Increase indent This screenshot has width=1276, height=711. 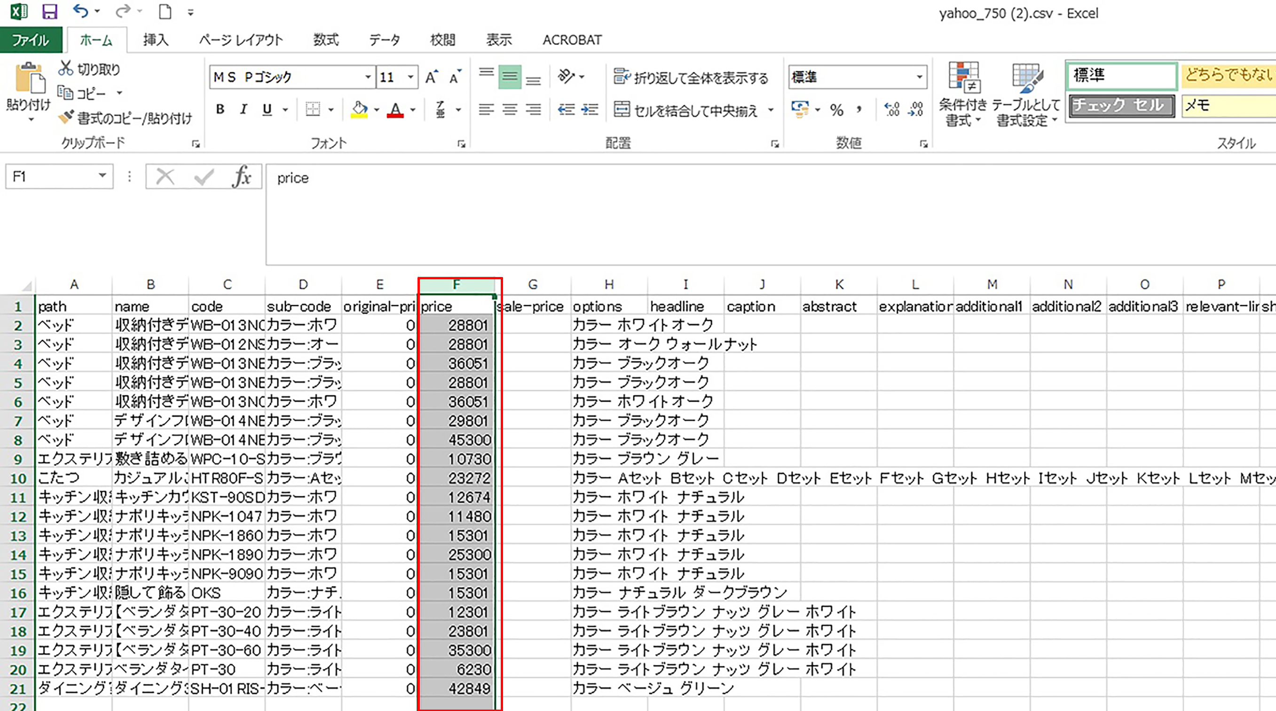tap(590, 110)
